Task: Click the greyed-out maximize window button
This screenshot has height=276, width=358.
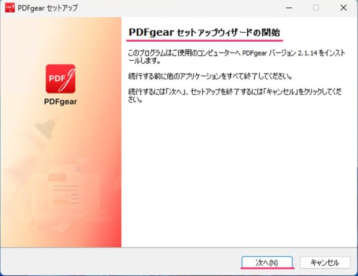Action: point(316,8)
